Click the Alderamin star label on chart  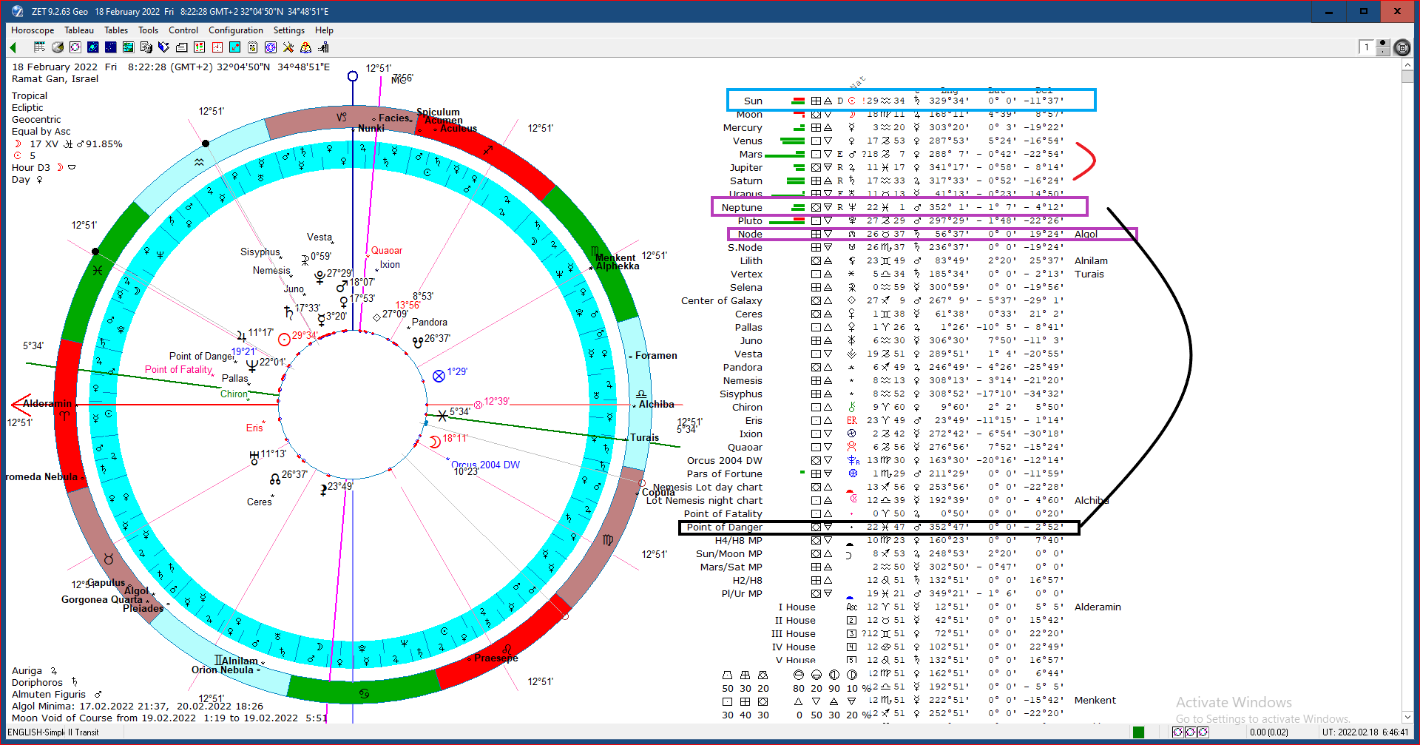47,403
